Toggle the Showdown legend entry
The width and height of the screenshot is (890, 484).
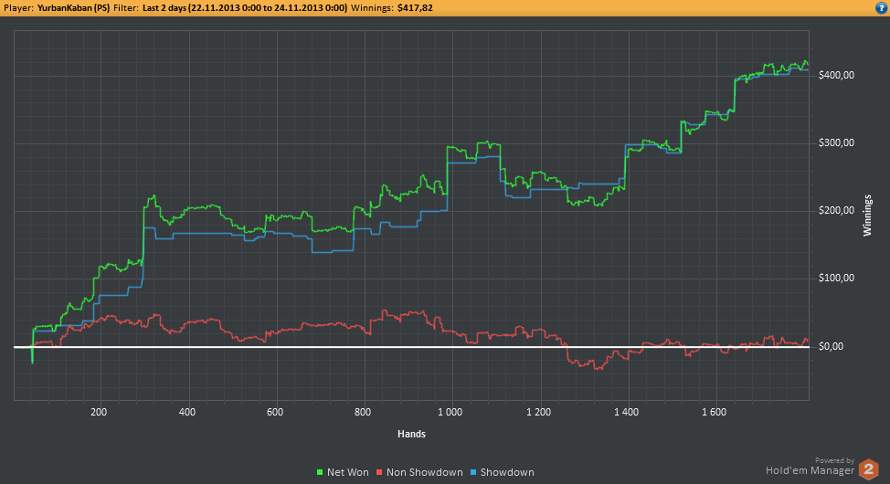[x=503, y=472]
